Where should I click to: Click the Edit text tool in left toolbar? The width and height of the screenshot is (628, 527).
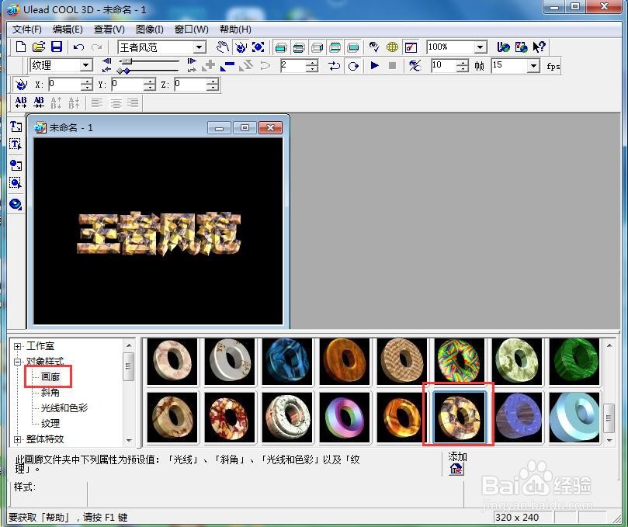pos(16,144)
